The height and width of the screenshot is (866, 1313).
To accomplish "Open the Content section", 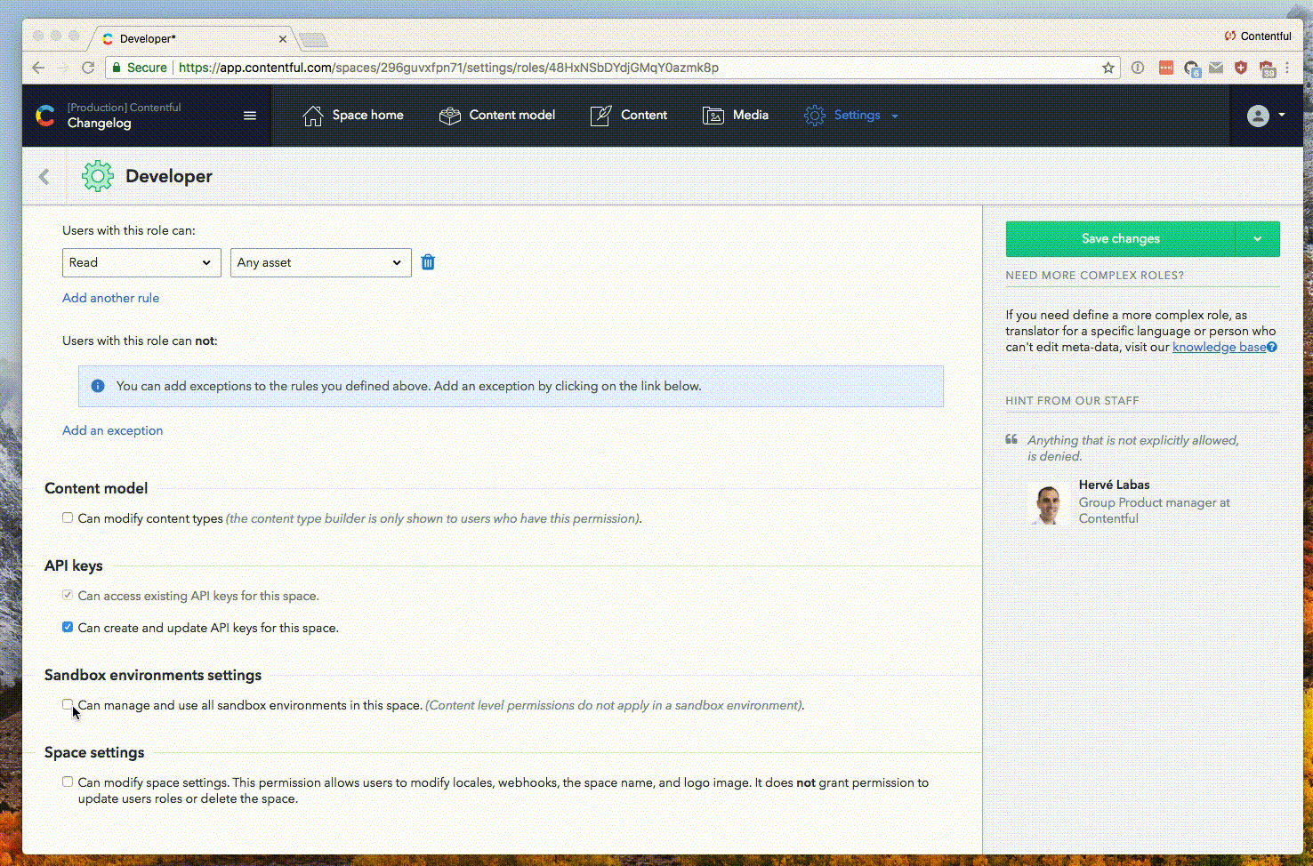I will pyautogui.click(x=629, y=116).
